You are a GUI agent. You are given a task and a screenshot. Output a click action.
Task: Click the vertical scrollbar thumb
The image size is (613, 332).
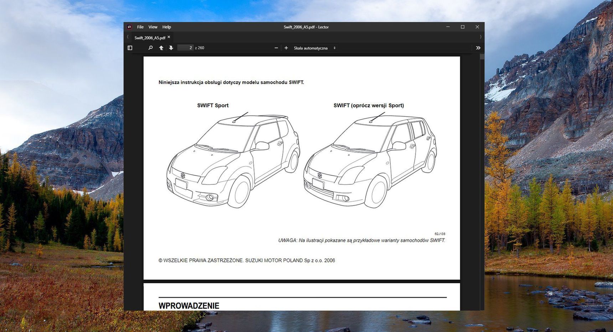(x=482, y=56)
